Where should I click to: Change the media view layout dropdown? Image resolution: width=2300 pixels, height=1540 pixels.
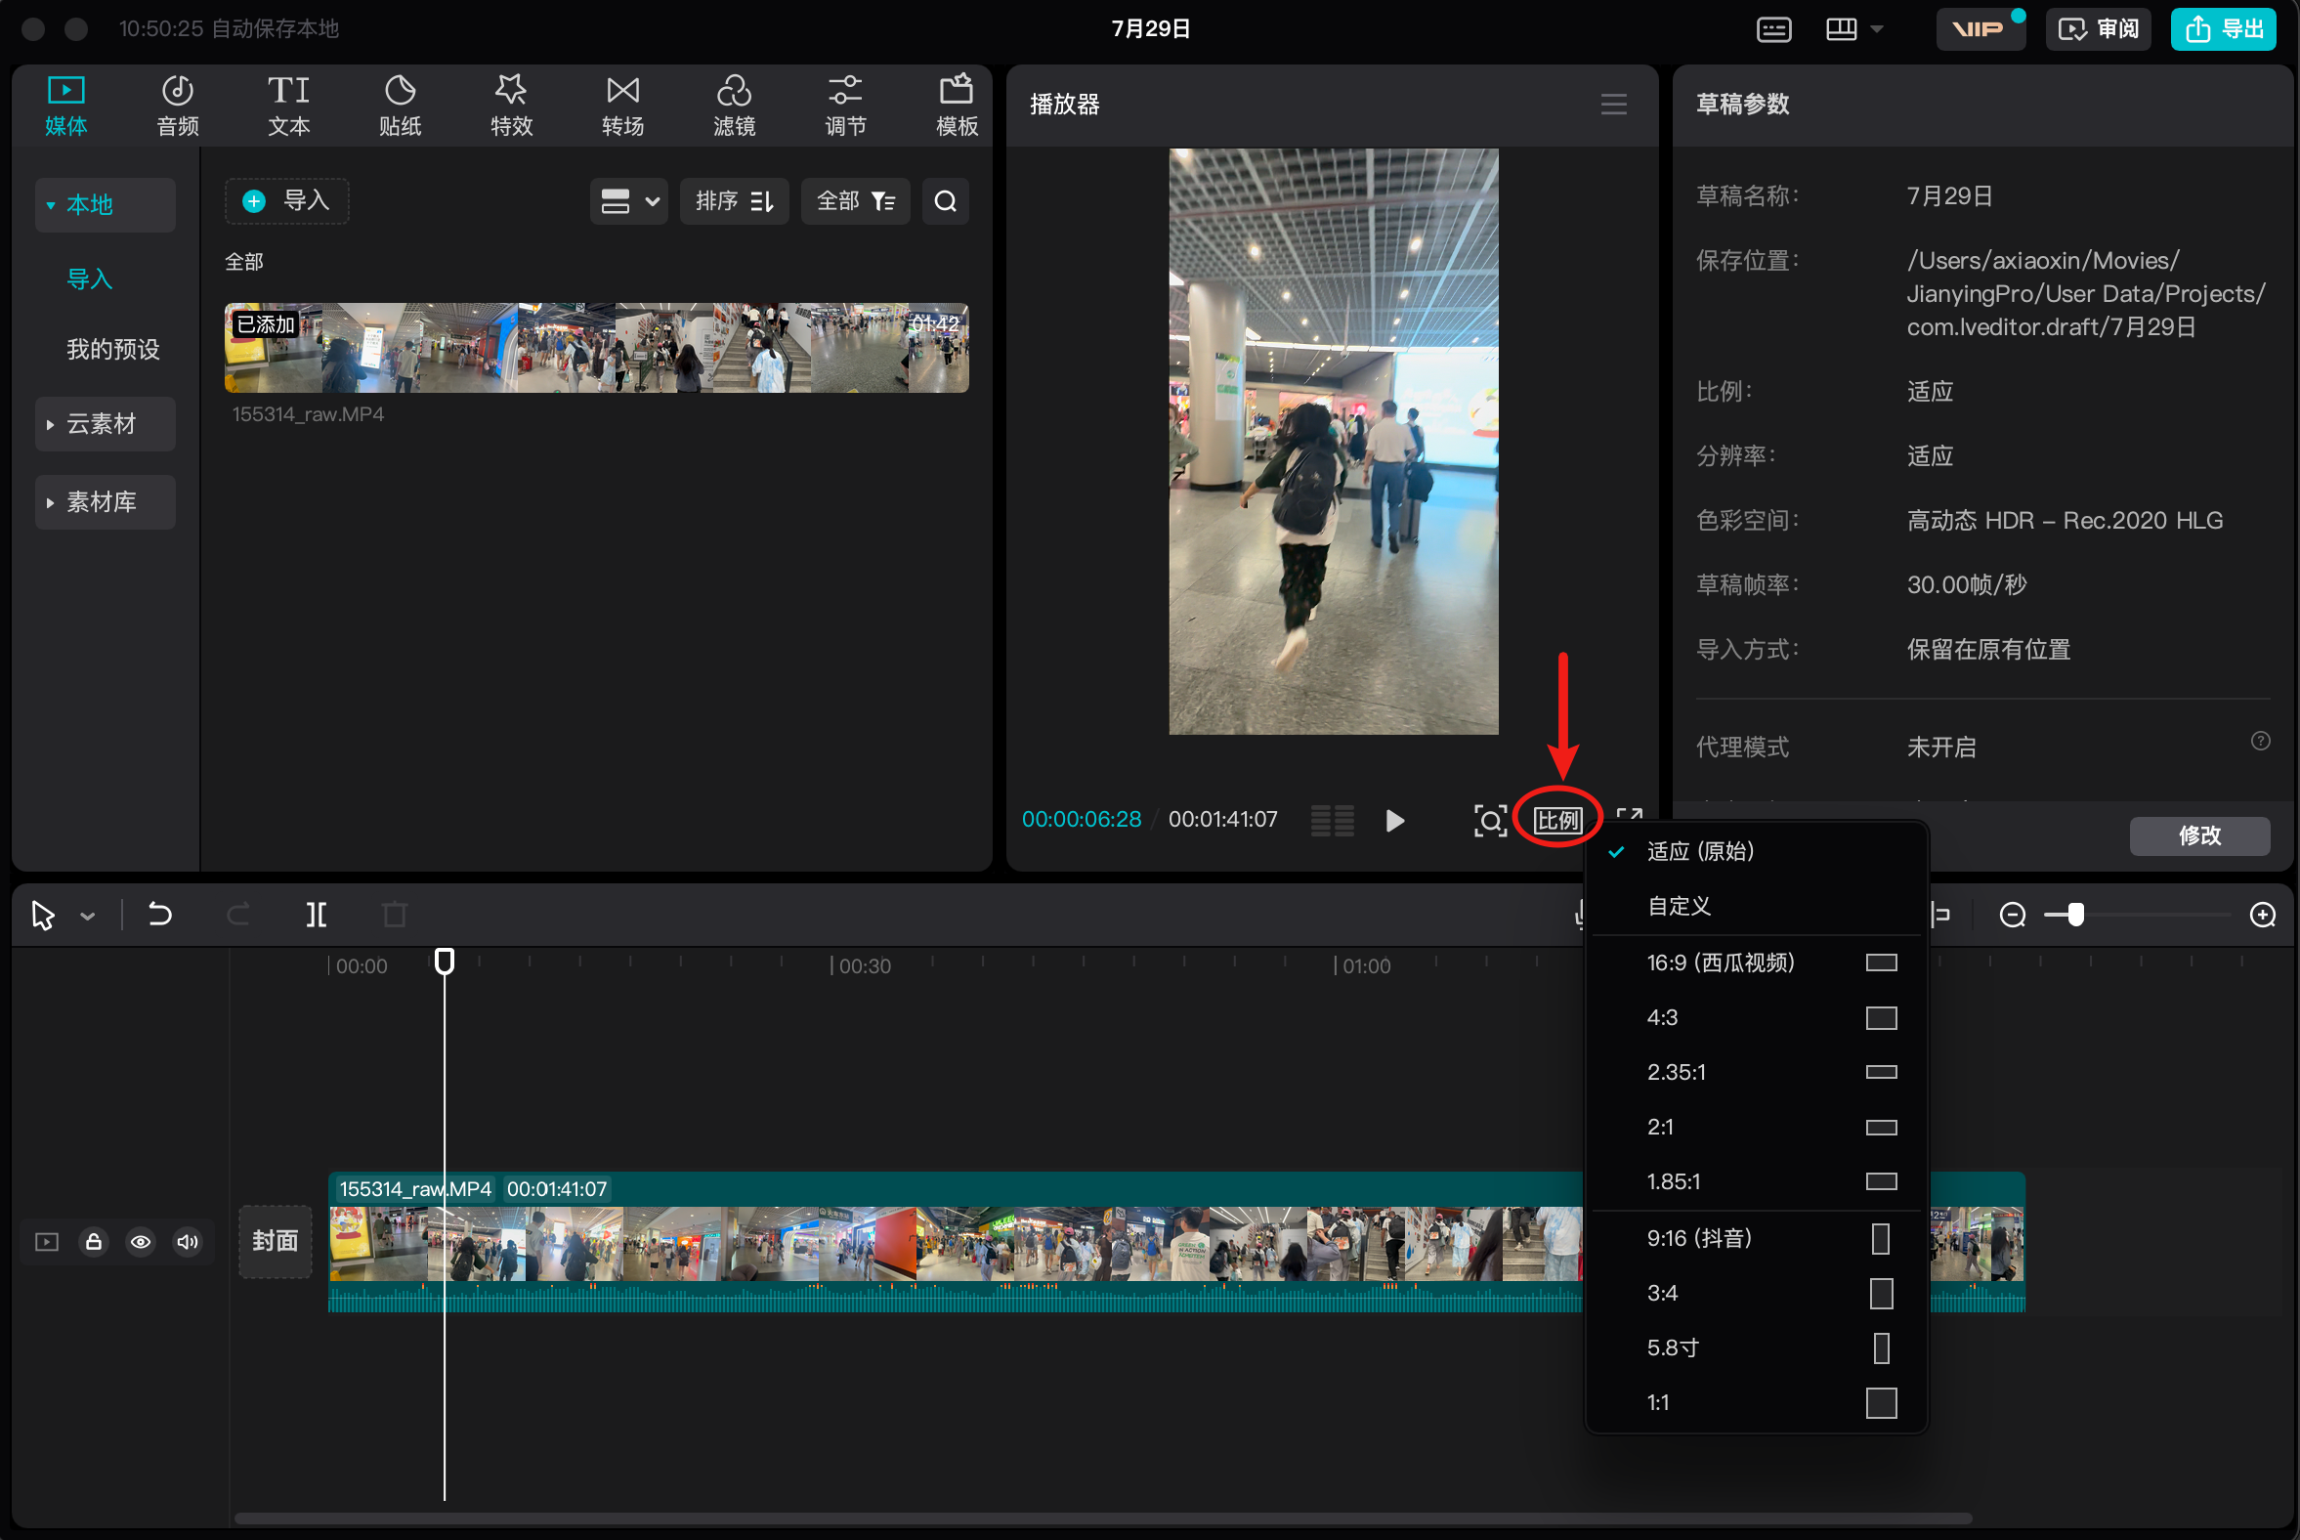click(628, 201)
